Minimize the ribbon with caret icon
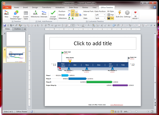Image resolution: width=159 pixels, height=115 pixels. [x=151, y=7]
